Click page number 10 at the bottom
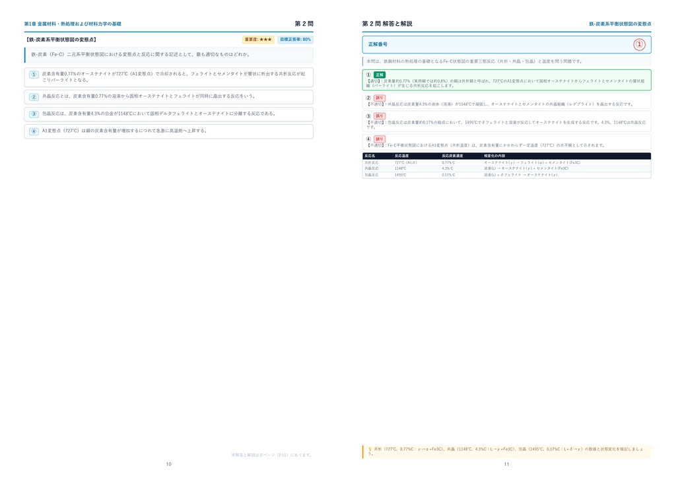 coord(168,464)
